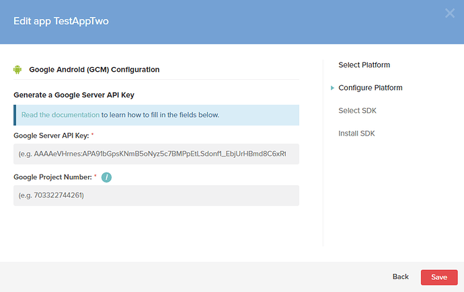Focus the Google Project Number field
This screenshot has width=464, height=292.
pos(156,195)
